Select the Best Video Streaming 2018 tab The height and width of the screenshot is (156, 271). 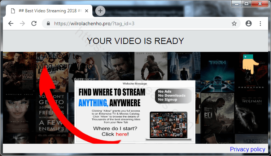coord(47,11)
